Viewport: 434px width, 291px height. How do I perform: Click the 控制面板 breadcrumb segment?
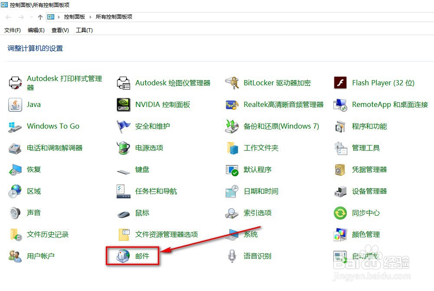(x=75, y=17)
